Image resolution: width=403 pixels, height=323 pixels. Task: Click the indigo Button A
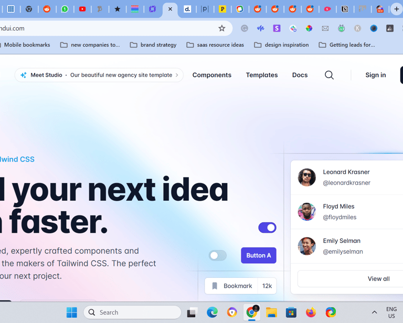[x=259, y=255]
